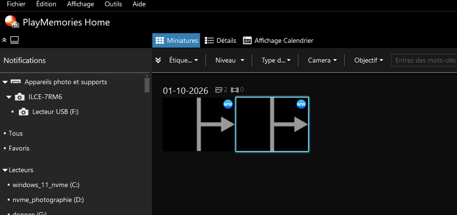
Task: Select Lecteur USB (F:) drive
Action: coord(55,112)
